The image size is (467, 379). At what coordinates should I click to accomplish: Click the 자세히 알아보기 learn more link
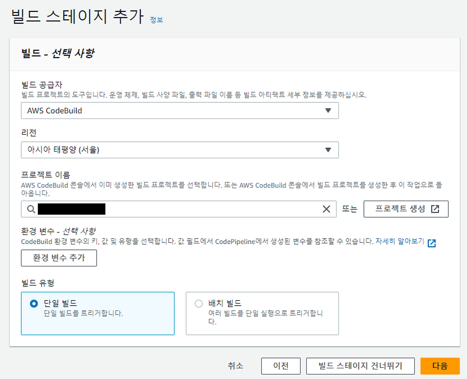pyautogui.click(x=400, y=242)
